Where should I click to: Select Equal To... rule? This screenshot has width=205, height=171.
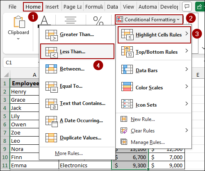(77, 86)
